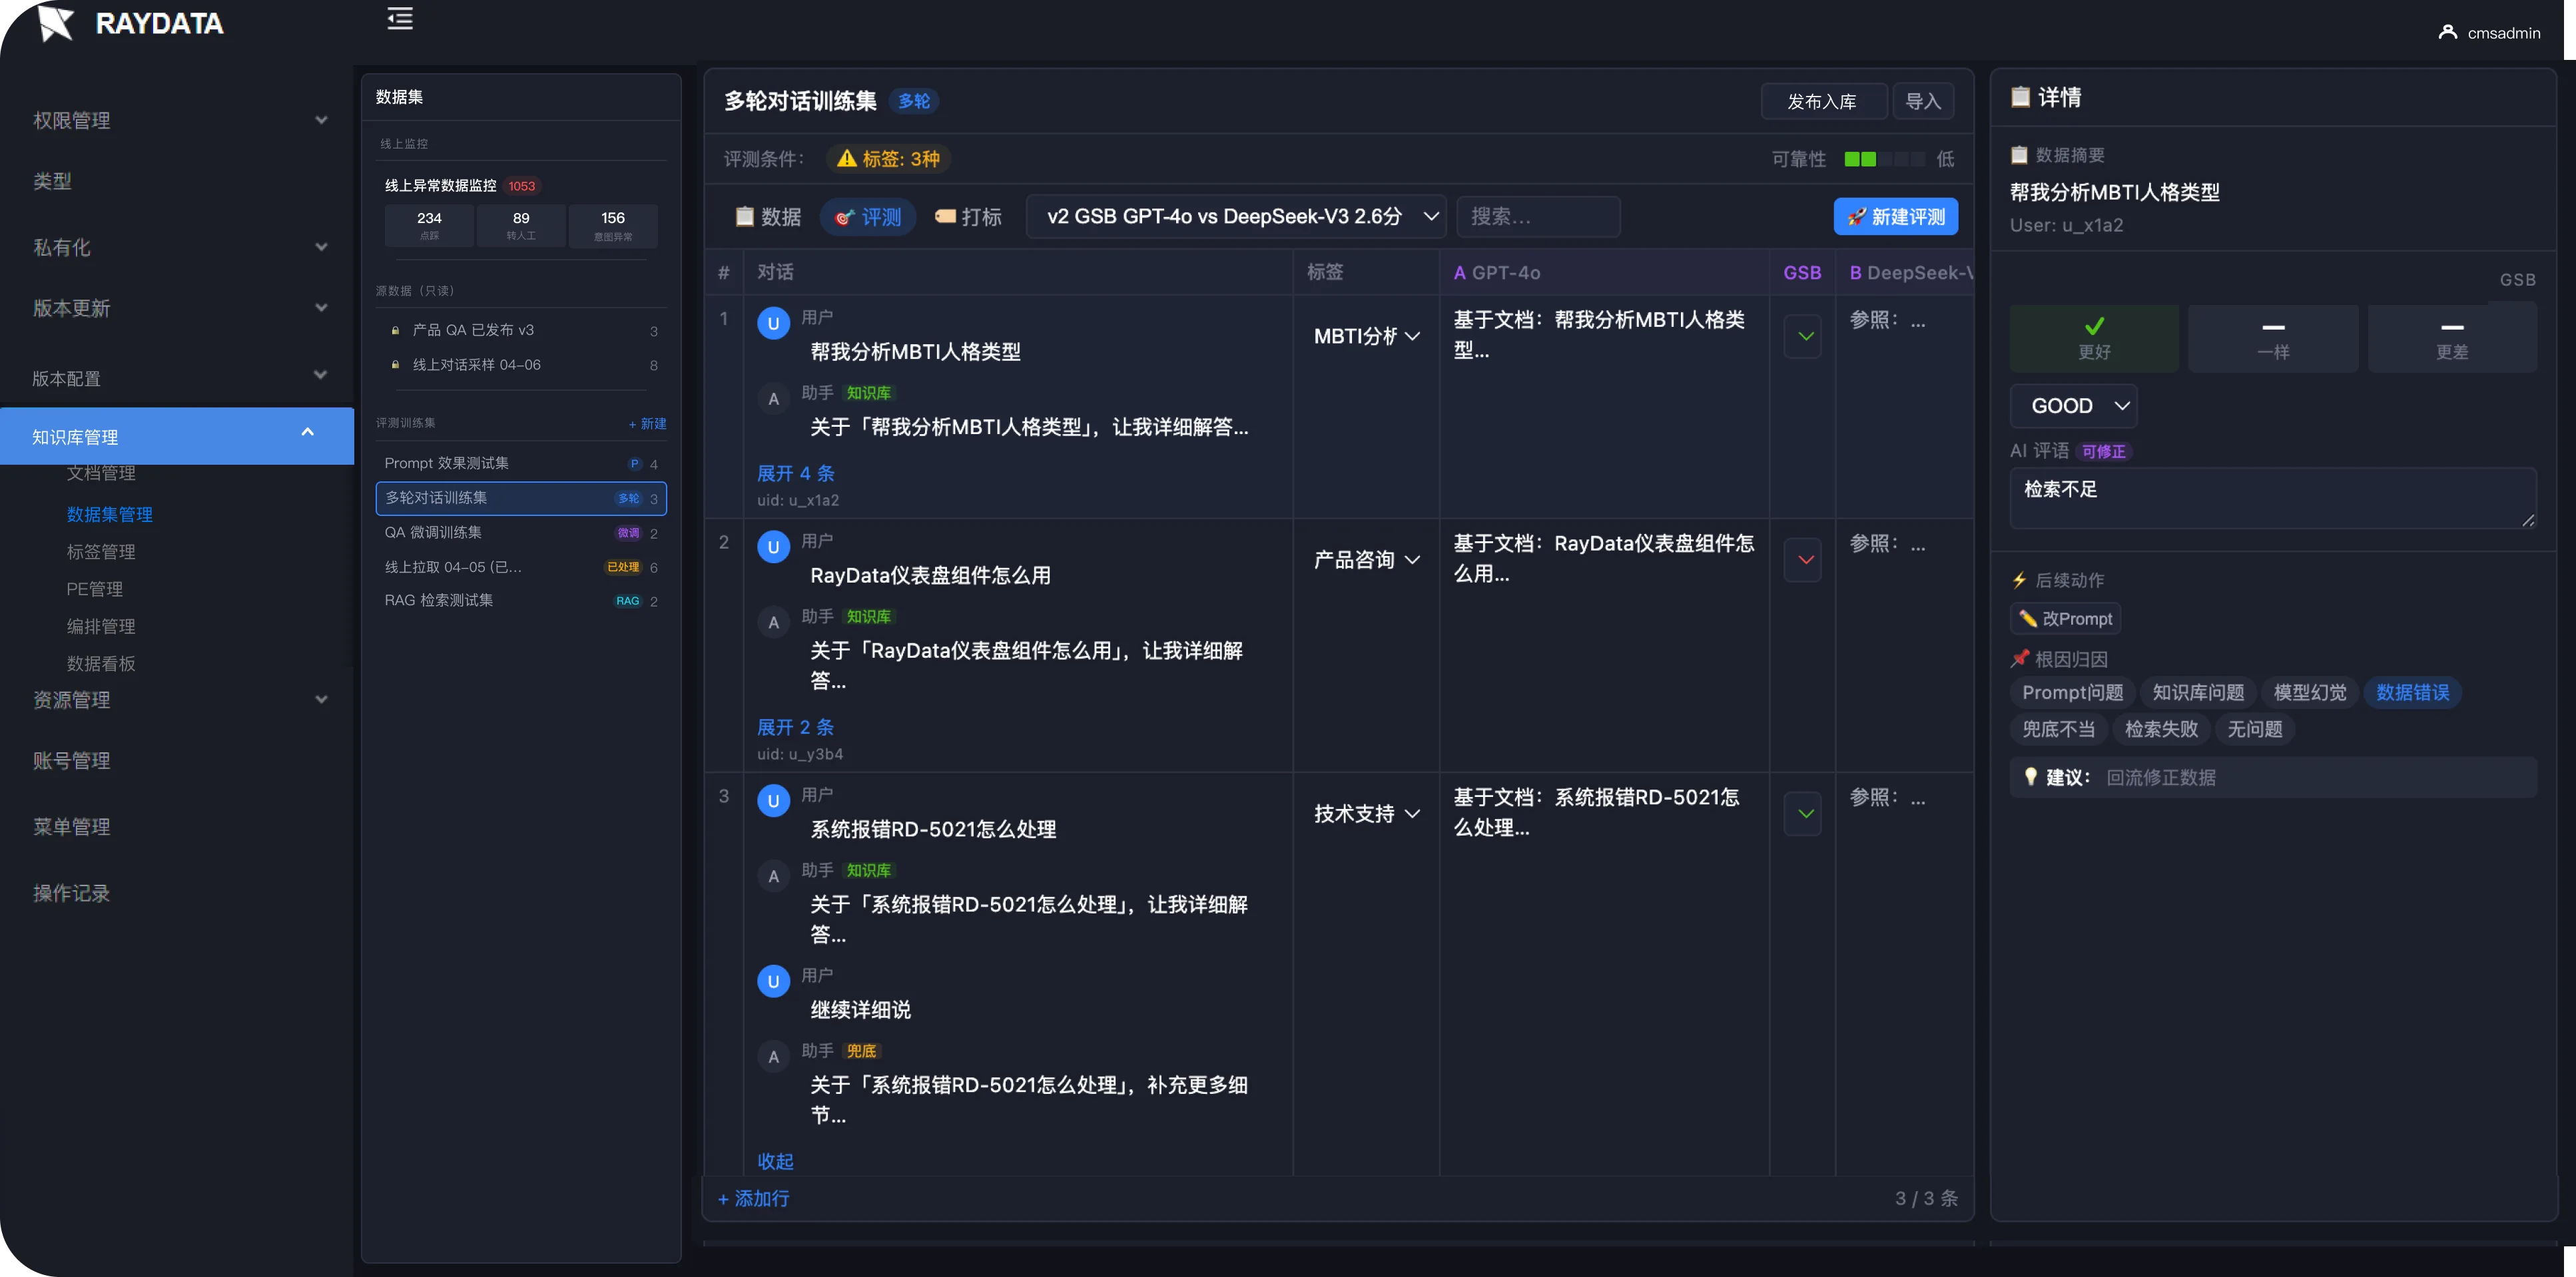Image resolution: width=2576 pixels, height=1277 pixels.
Task: Select the Prompt 效果测试集 dataset
Action: (x=521, y=463)
